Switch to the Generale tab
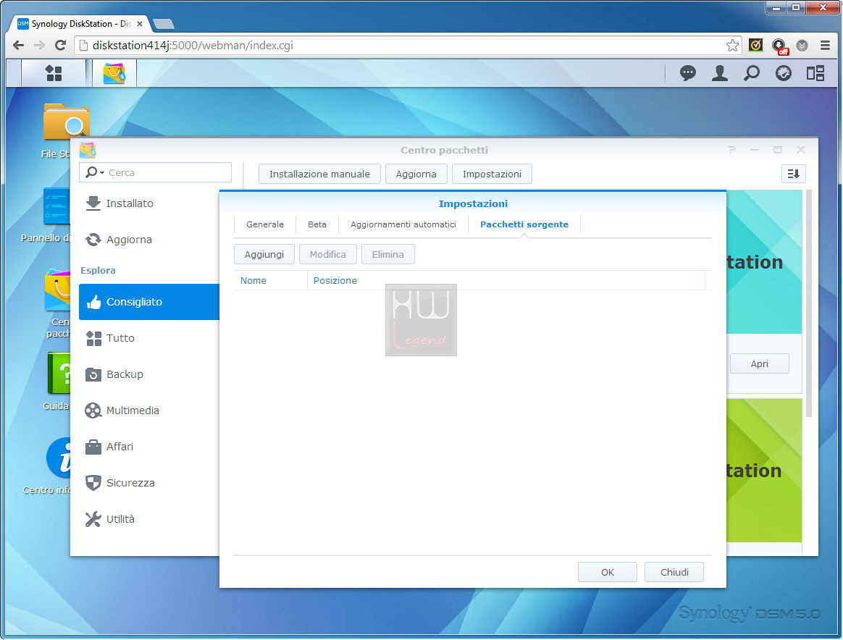Image resolution: width=843 pixels, height=640 pixels. click(x=265, y=224)
